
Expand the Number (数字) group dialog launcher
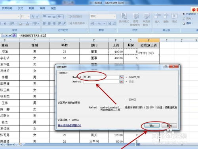point(115,30)
